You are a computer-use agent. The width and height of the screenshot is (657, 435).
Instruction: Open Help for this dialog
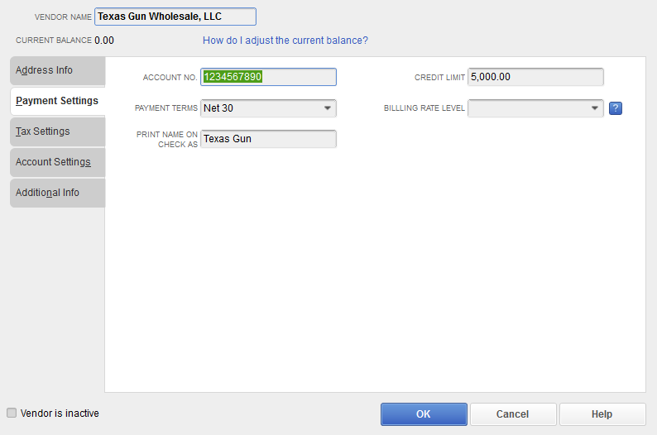(x=602, y=414)
